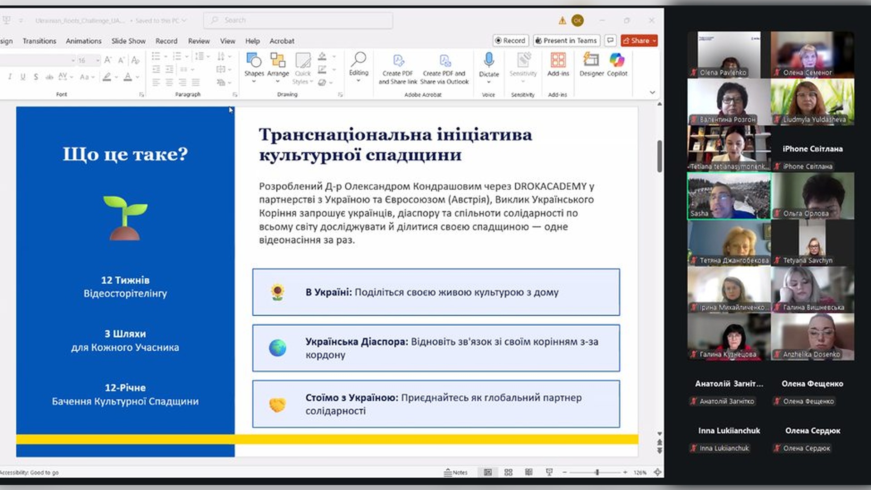Fit slide to current window
Viewport: 871px width, 490px height.
pos(657,472)
